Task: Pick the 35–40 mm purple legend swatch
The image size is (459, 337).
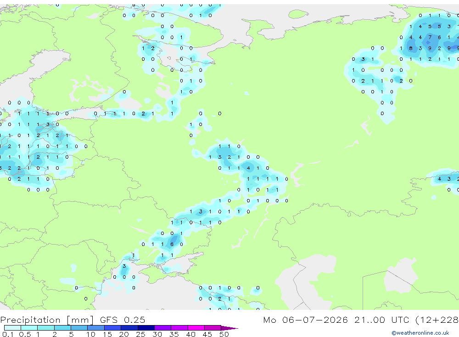Action: tap(179, 328)
